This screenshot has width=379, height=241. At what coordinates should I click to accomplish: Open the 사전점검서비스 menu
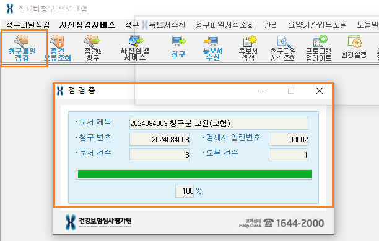click(x=87, y=25)
